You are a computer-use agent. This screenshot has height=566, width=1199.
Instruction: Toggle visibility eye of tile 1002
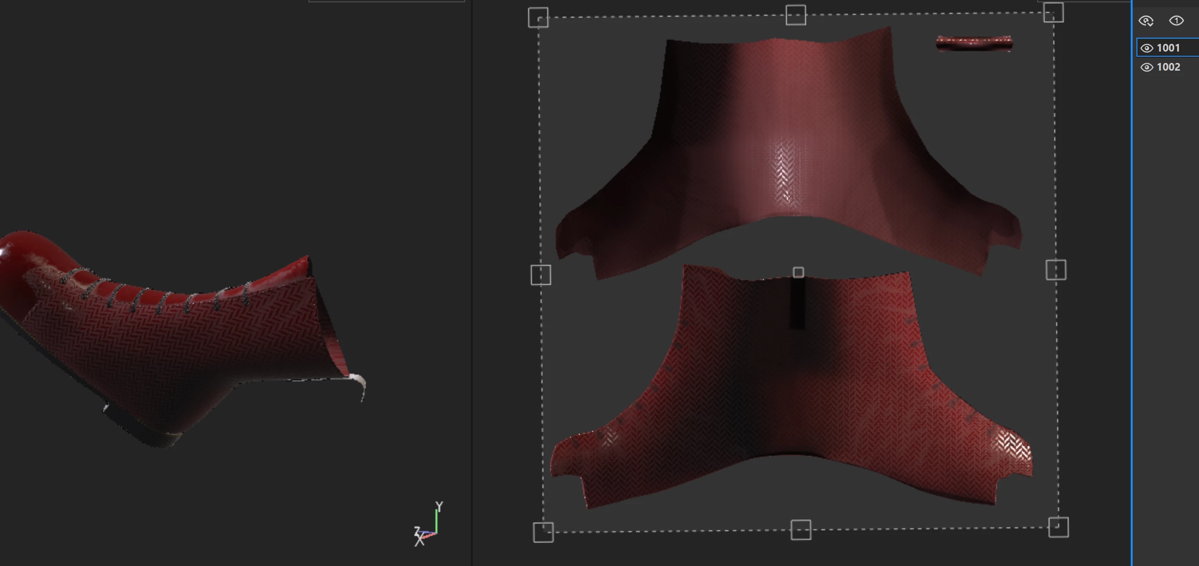(1146, 67)
